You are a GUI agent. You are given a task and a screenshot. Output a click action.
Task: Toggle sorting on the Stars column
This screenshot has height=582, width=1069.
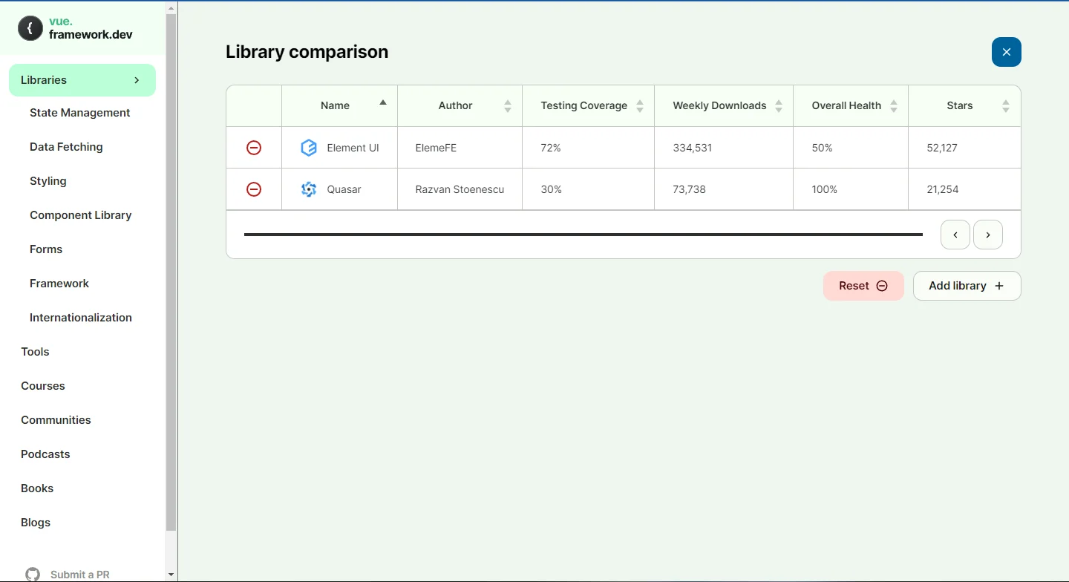[x=1006, y=105]
